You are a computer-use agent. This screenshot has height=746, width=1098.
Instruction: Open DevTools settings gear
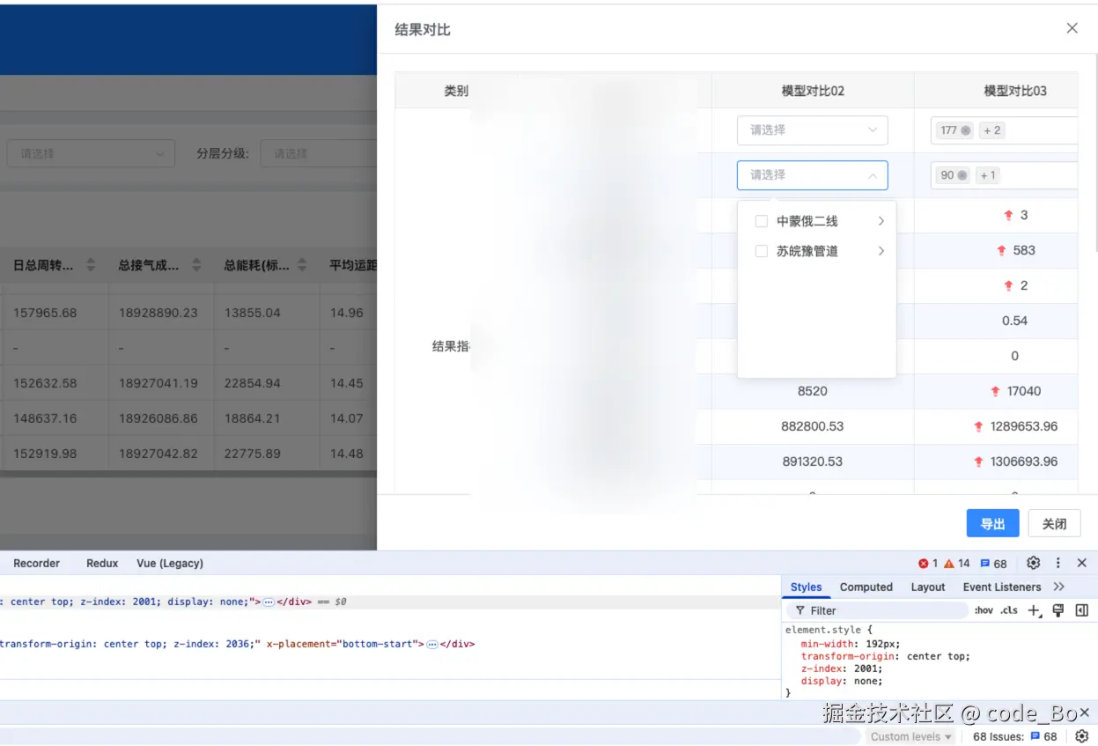(1034, 563)
